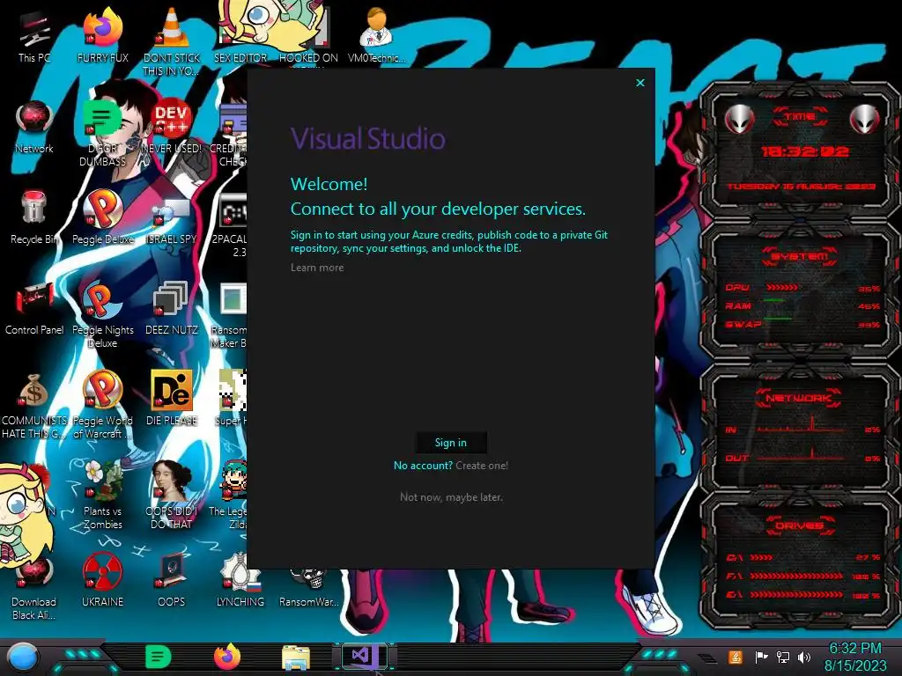Open the green chat app on the taskbar

[158, 657]
